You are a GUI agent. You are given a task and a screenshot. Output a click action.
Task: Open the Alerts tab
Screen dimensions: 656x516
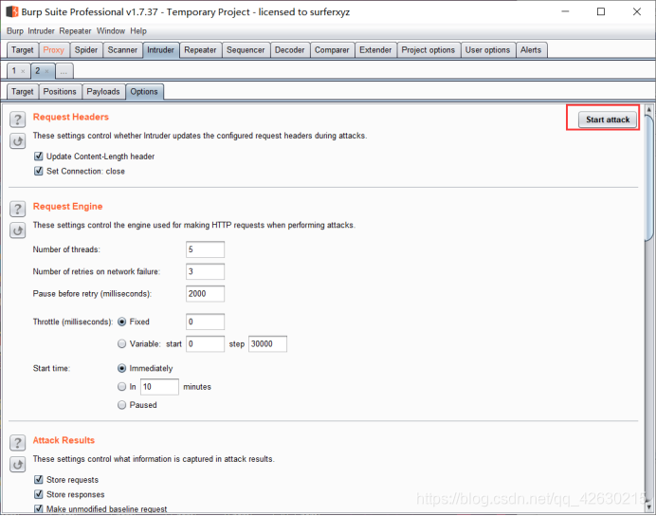click(x=531, y=50)
